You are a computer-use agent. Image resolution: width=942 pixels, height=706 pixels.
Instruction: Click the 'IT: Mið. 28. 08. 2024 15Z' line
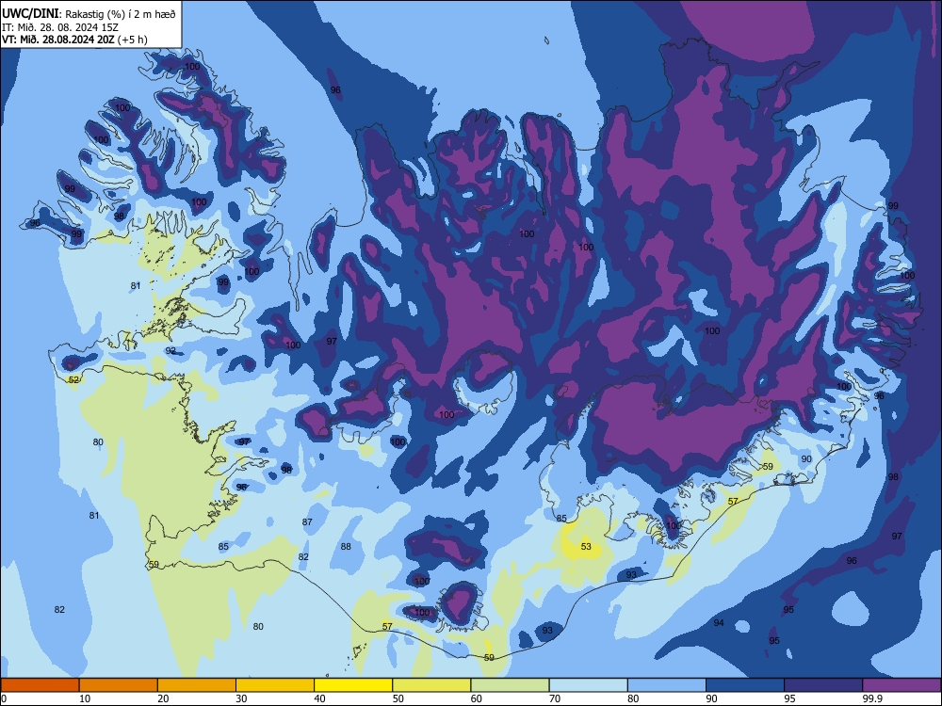[x=60, y=27]
